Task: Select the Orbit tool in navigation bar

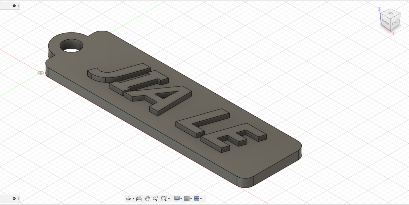Action: pyautogui.click(x=128, y=199)
